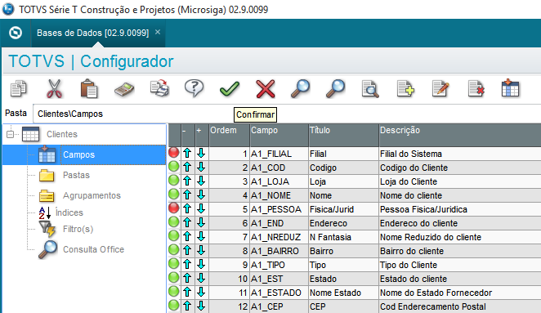Move A1_NOME up with arrow

[x=187, y=195]
